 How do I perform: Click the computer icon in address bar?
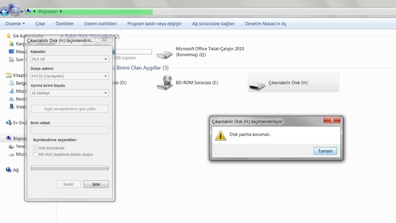29,11
